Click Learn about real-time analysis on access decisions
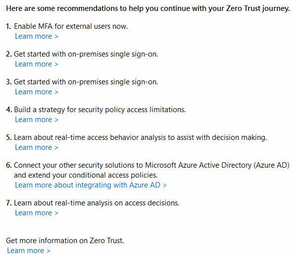Screen dimensions: 298x259 tap(97, 203)
